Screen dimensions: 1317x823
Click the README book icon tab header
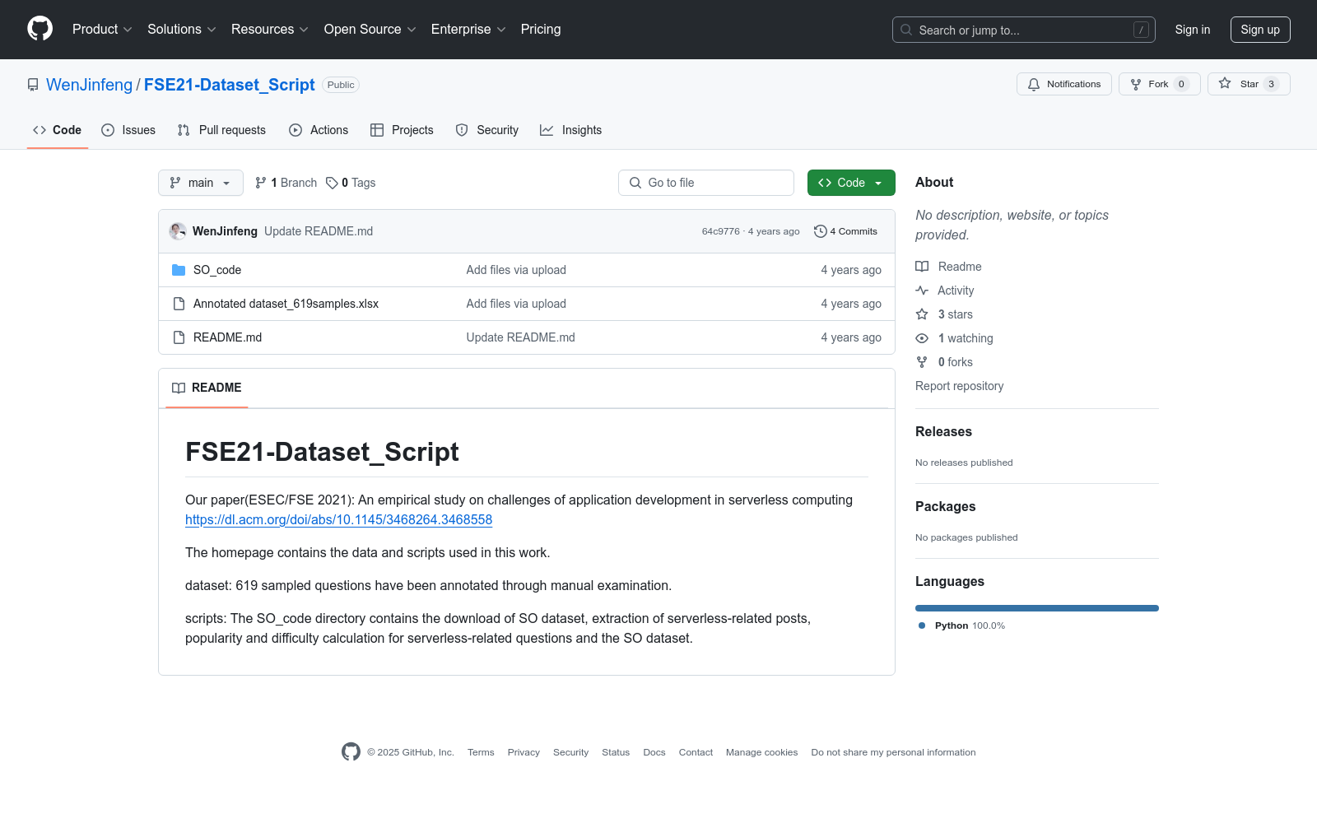coord(179,388)
